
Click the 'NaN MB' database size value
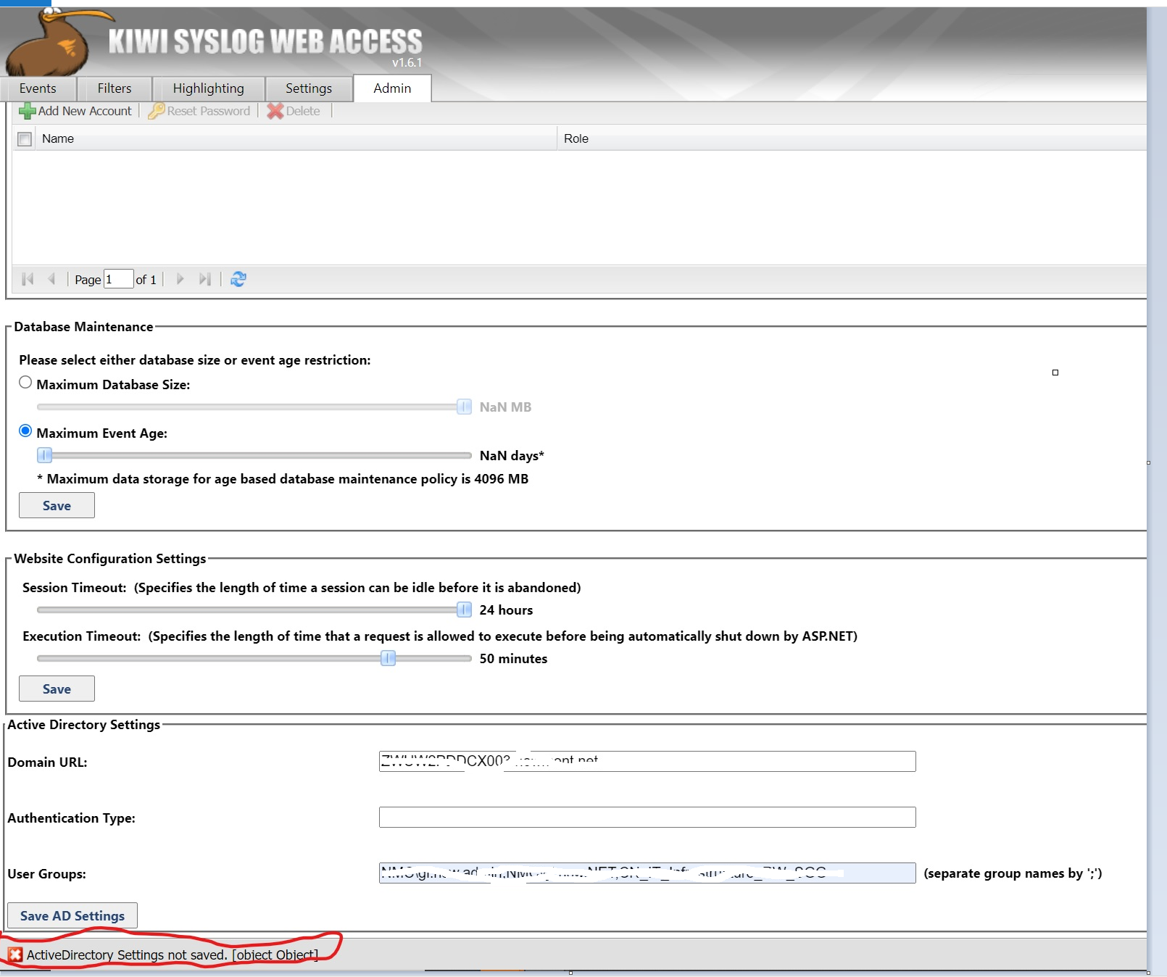point(505,407)
